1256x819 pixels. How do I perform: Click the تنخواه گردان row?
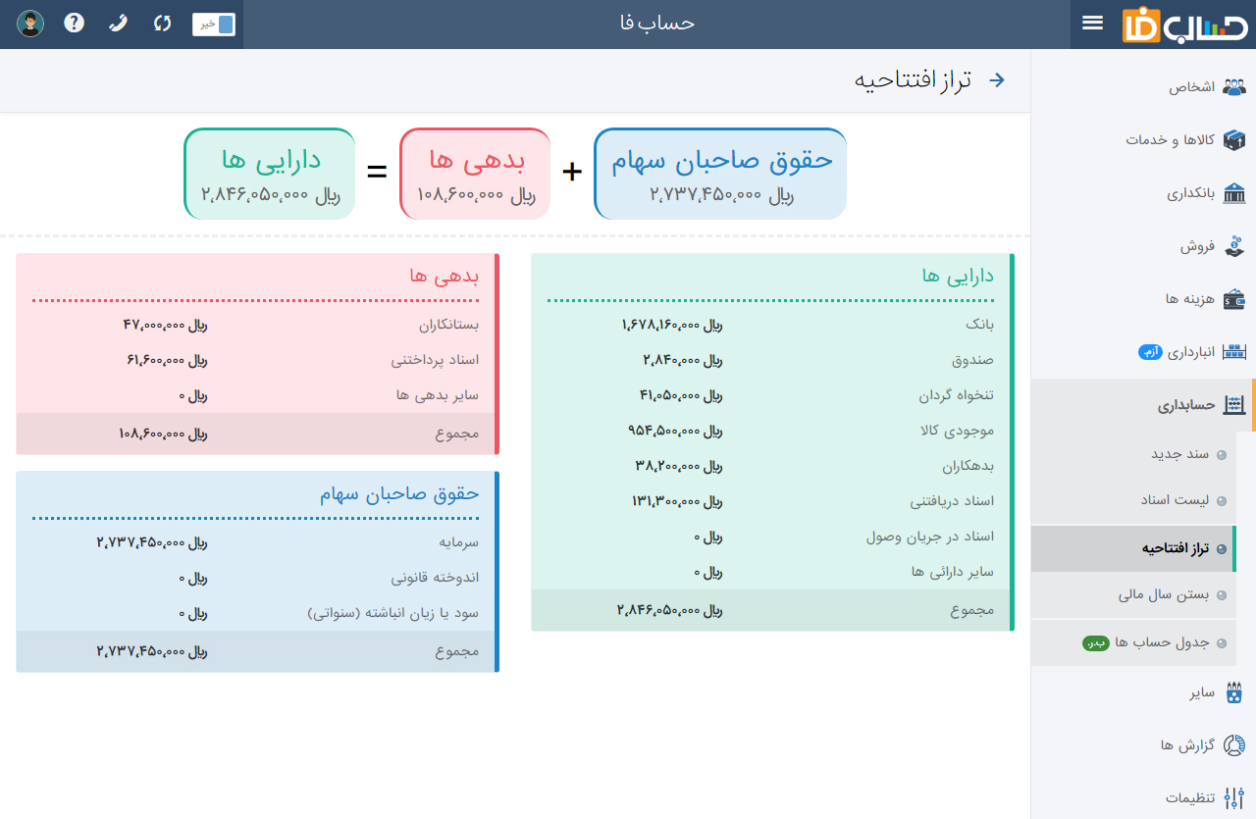[x=770, y=395]
